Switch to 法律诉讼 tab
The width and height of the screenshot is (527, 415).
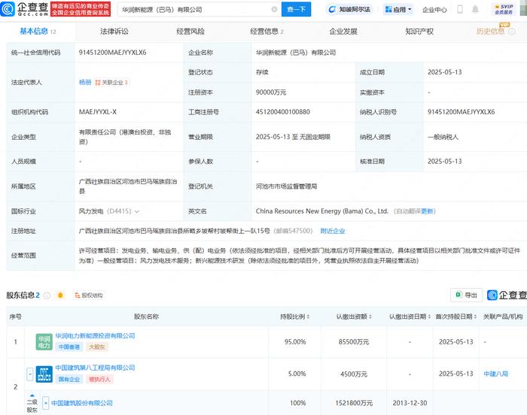114,32
